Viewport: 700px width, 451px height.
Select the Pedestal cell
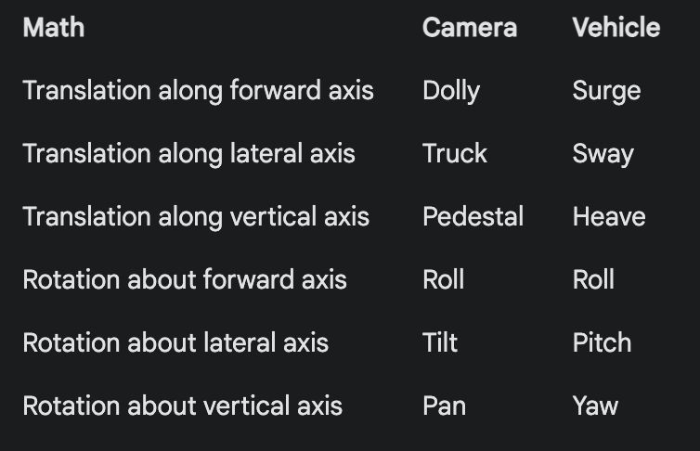point(473,217)
